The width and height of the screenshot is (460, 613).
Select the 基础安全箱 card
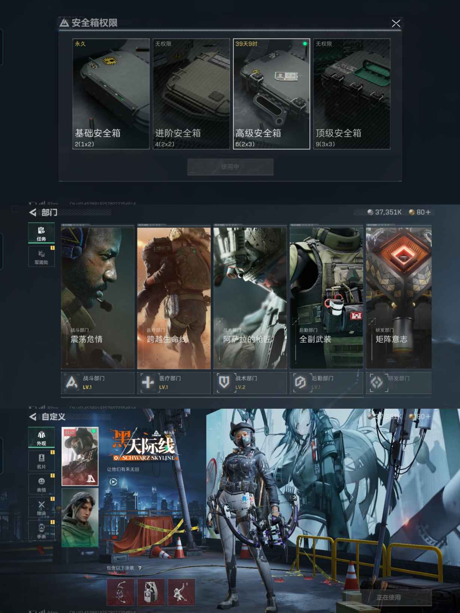tap(111, 94)
